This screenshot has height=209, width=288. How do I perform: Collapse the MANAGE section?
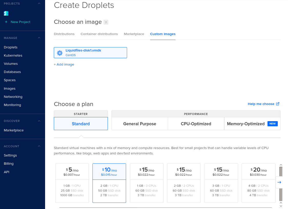tap(39, 38)
